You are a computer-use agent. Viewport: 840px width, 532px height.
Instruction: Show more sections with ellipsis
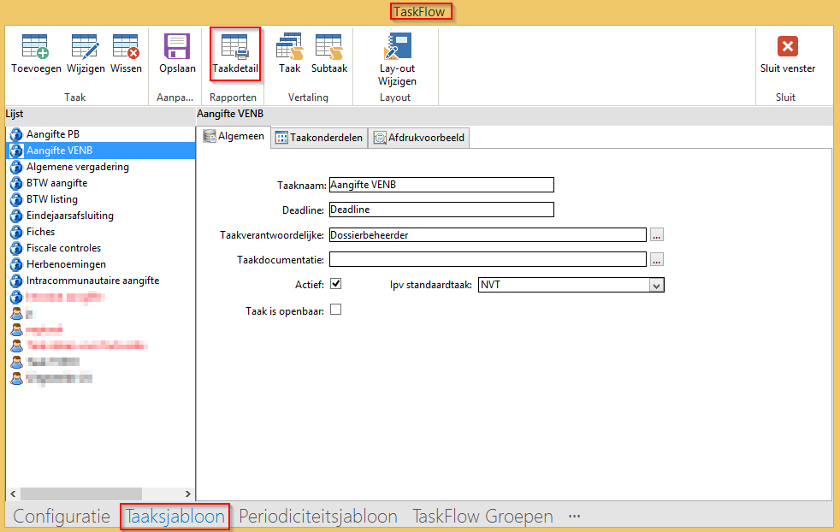(574, 517)
